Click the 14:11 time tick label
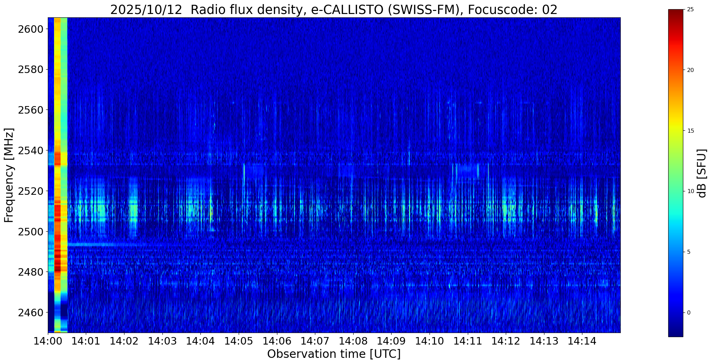 pyautogui.click(x=468, y=341)
